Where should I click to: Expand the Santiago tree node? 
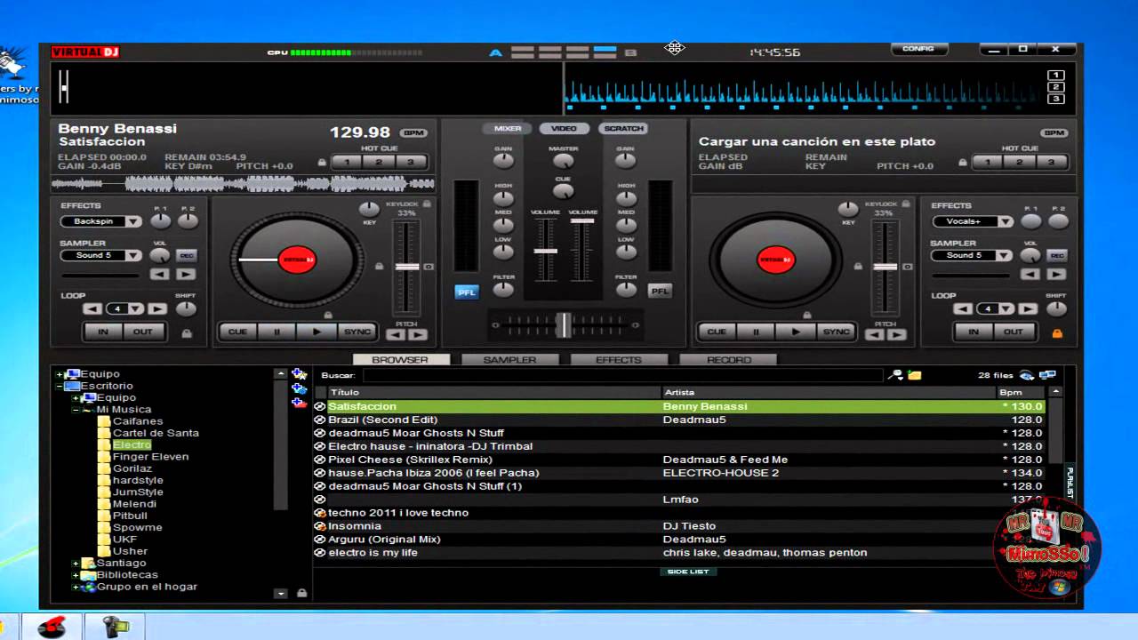(x=76, y=563)
